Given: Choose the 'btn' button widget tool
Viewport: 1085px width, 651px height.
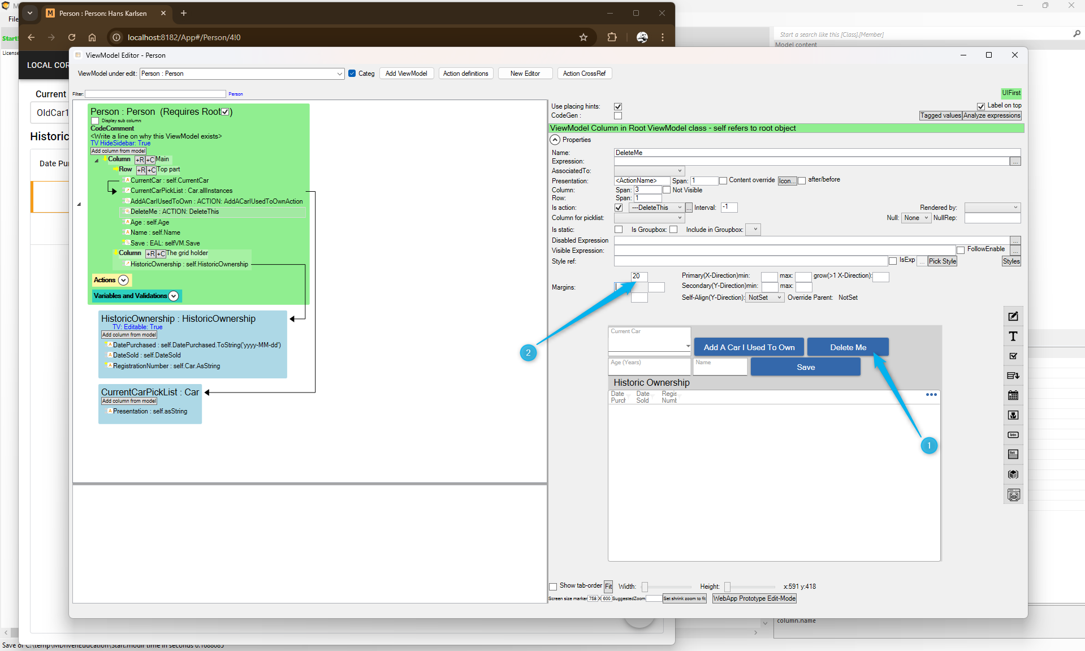Looking at the screenshot, I should click(1013, 435).
